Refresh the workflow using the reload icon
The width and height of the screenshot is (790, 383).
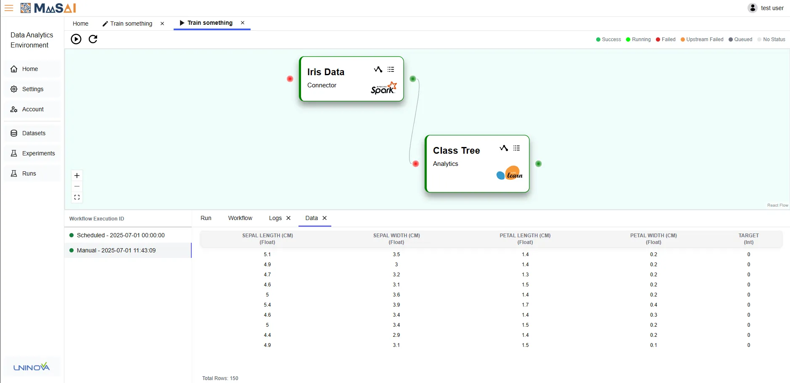(93, 39)
